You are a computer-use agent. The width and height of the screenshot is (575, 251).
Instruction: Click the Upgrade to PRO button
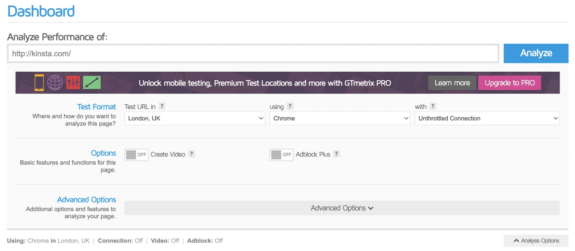509,83
